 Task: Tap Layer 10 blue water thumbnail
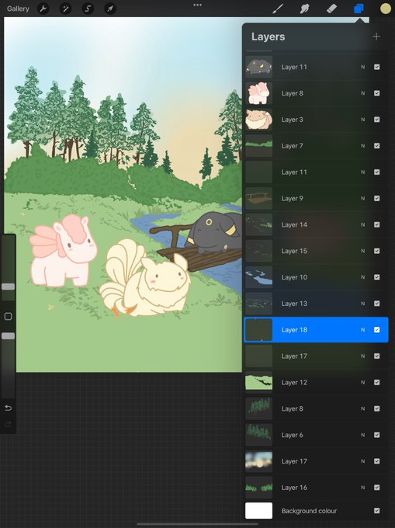258,277
